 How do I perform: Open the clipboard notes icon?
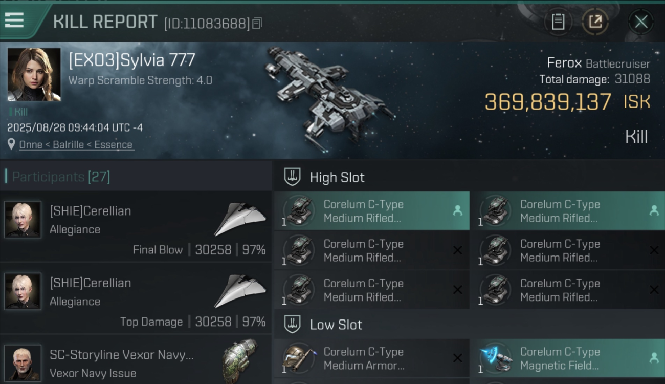558,22
